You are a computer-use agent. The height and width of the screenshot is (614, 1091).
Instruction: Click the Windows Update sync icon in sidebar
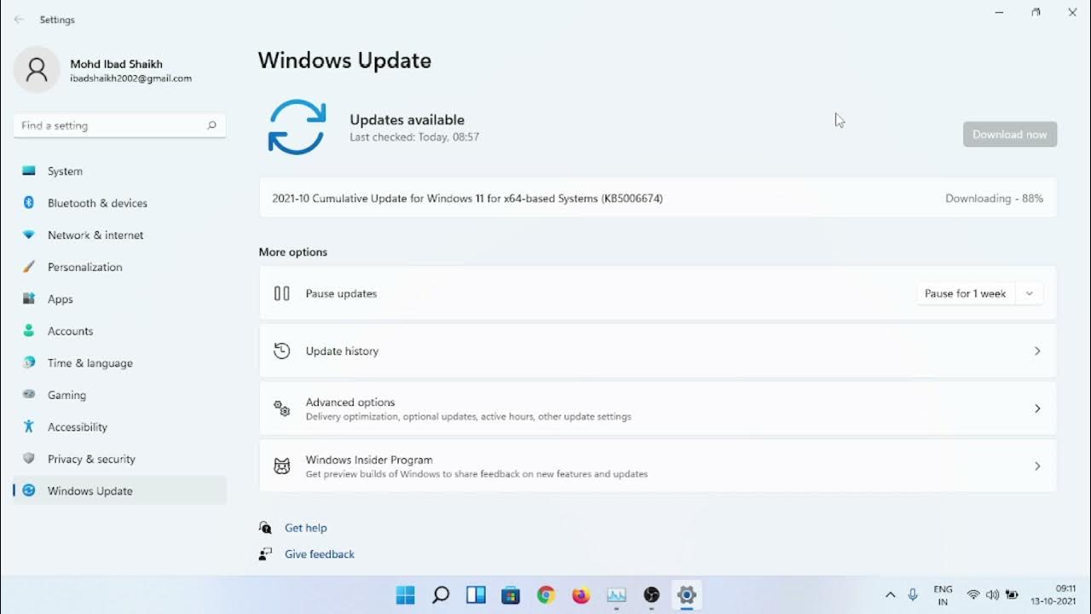click(x=29, y=490)
